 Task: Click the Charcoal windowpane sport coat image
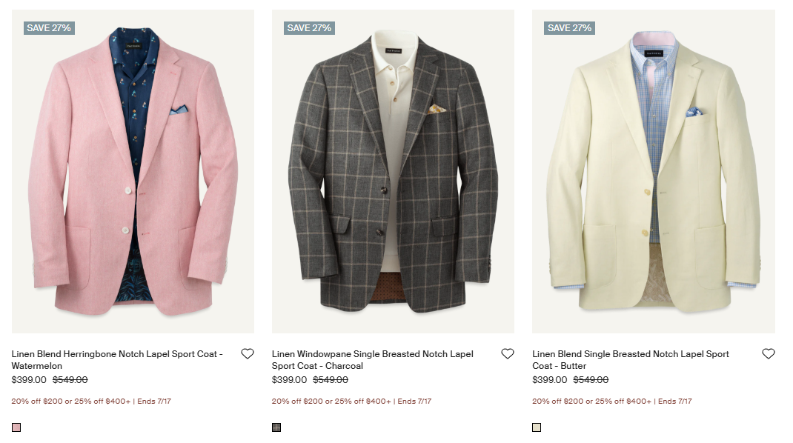tap(393, 170)
